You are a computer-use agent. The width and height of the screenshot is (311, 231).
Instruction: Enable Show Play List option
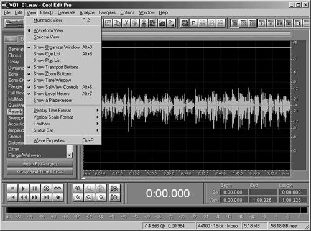63,60
